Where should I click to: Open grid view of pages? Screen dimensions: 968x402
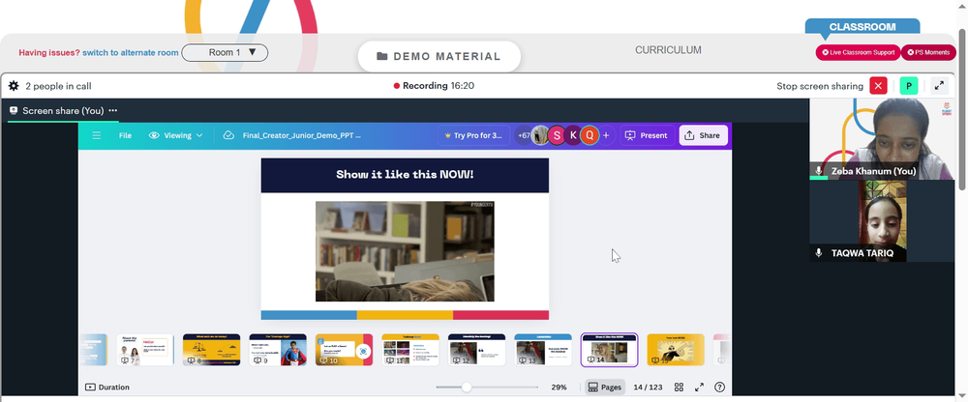[x=679, y=388]
